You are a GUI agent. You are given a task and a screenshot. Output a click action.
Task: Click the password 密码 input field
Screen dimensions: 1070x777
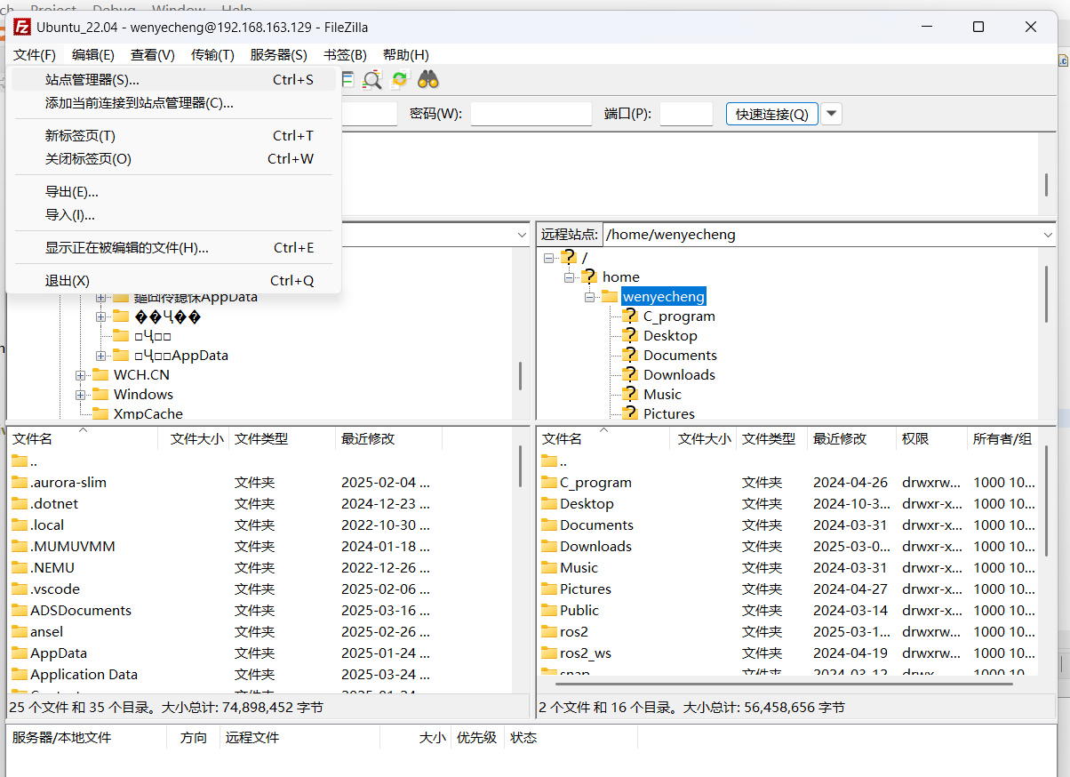(531, 114)
